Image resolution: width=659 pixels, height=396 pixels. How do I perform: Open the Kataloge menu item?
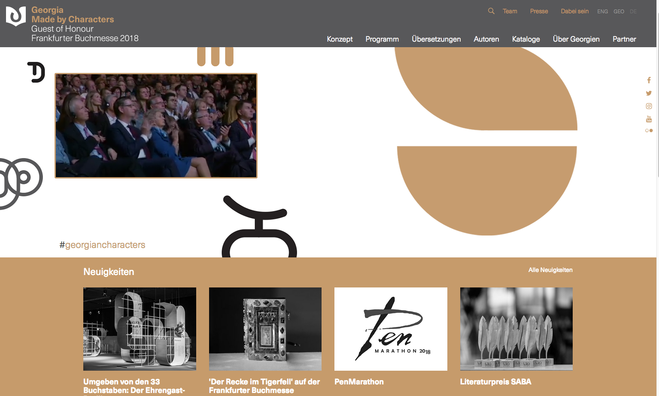526,39
